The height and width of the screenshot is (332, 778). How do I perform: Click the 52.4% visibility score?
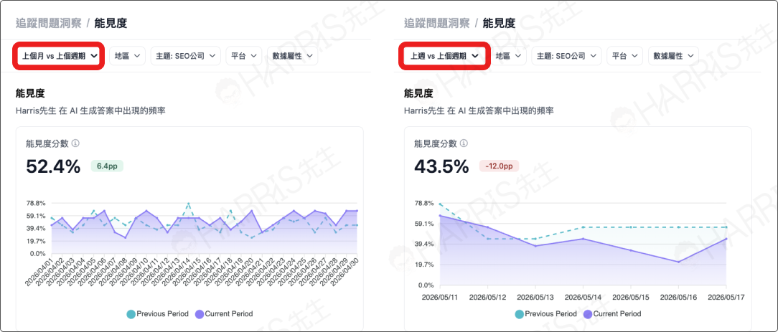tap(53, 167)
